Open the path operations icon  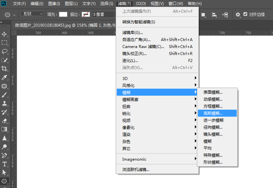pos(204,15)
